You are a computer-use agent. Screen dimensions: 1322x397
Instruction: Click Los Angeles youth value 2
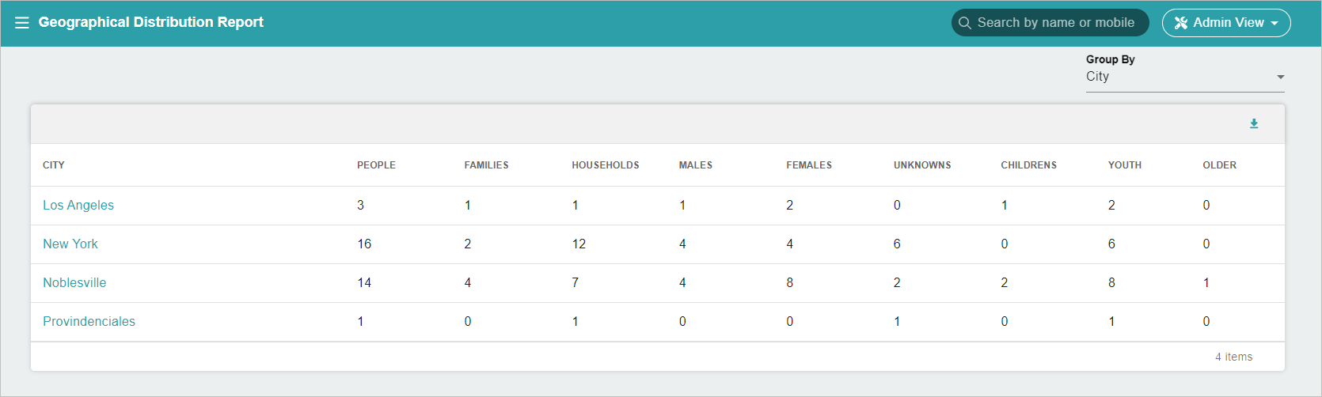[x=1111, y=205]
